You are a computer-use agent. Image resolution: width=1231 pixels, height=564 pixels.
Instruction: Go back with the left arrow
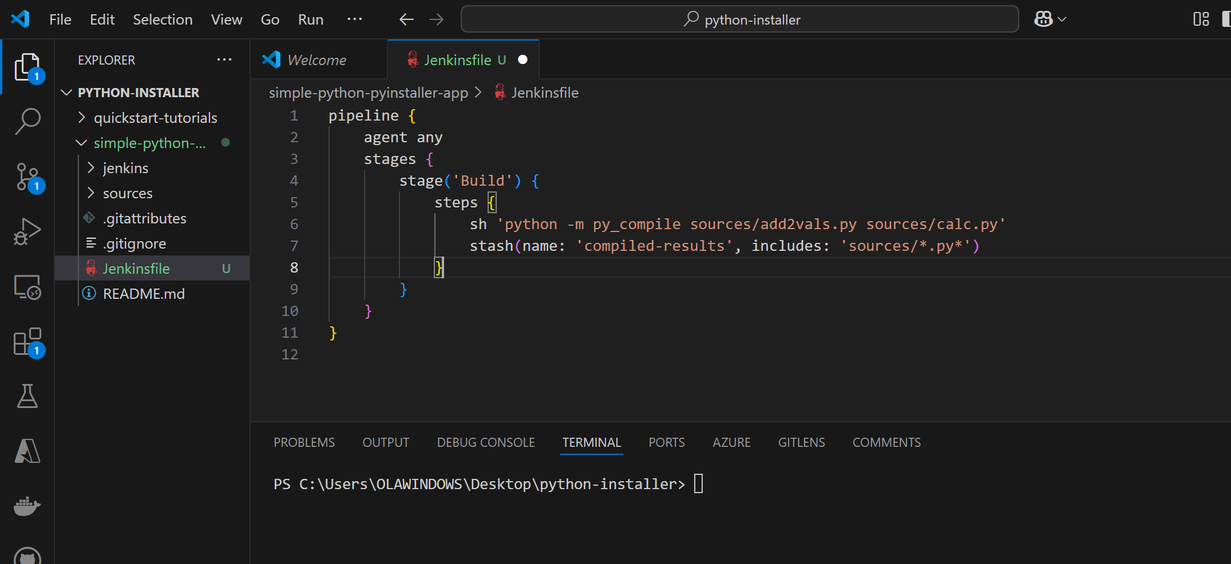click(406, 19)
